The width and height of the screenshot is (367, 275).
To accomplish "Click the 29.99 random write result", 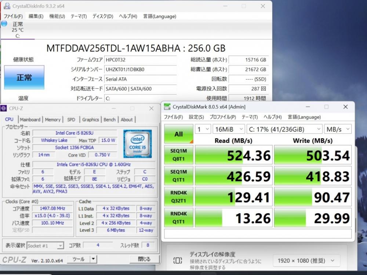I will click(x=313, y=218).
